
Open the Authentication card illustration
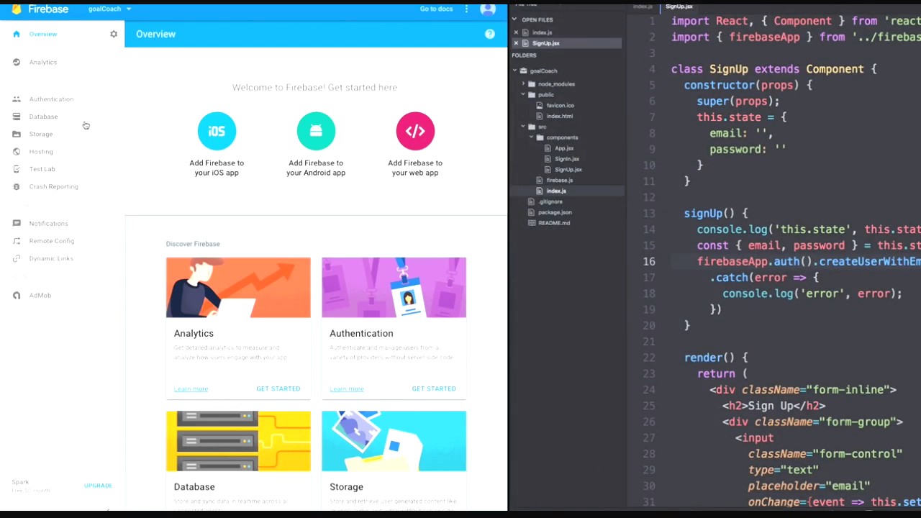394,287
